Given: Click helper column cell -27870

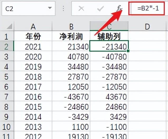Looking at the screenshot, I should tap(109, 76).
